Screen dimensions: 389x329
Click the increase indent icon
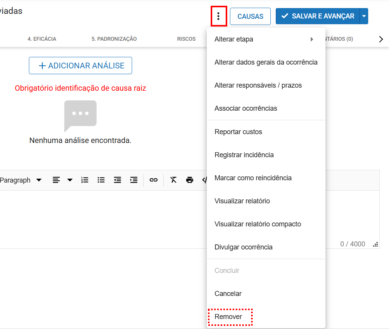(134, 180)
